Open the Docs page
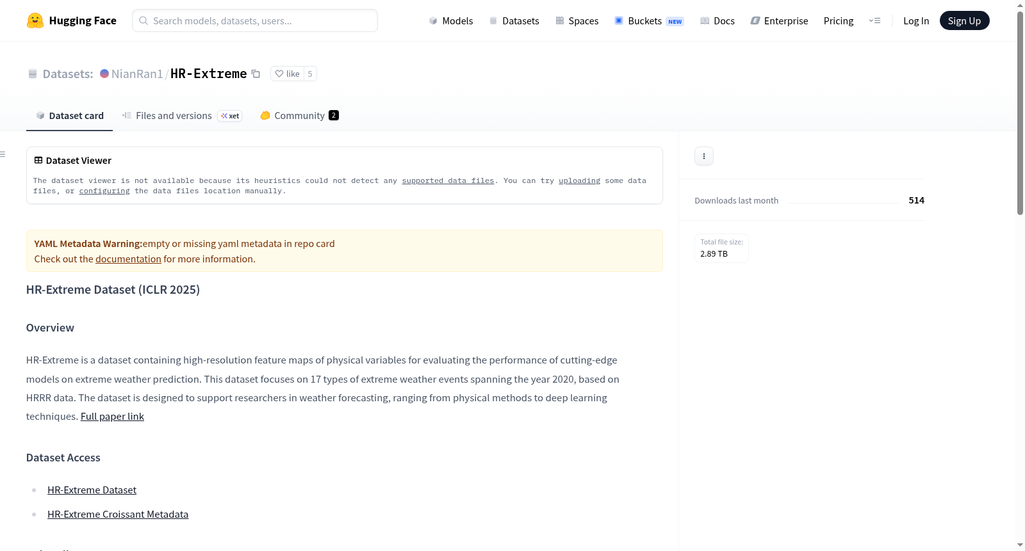1025x551 pixels. pos(717,20)
